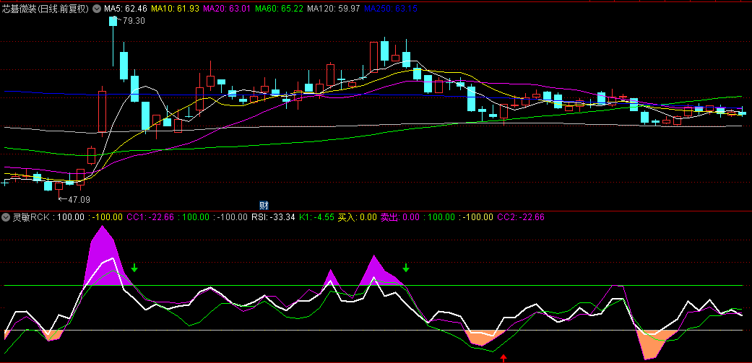752x363 pixels.
Task: Expand the 灵敏RCK indicator dropdown arrow
Action: (x=6, y=217)
